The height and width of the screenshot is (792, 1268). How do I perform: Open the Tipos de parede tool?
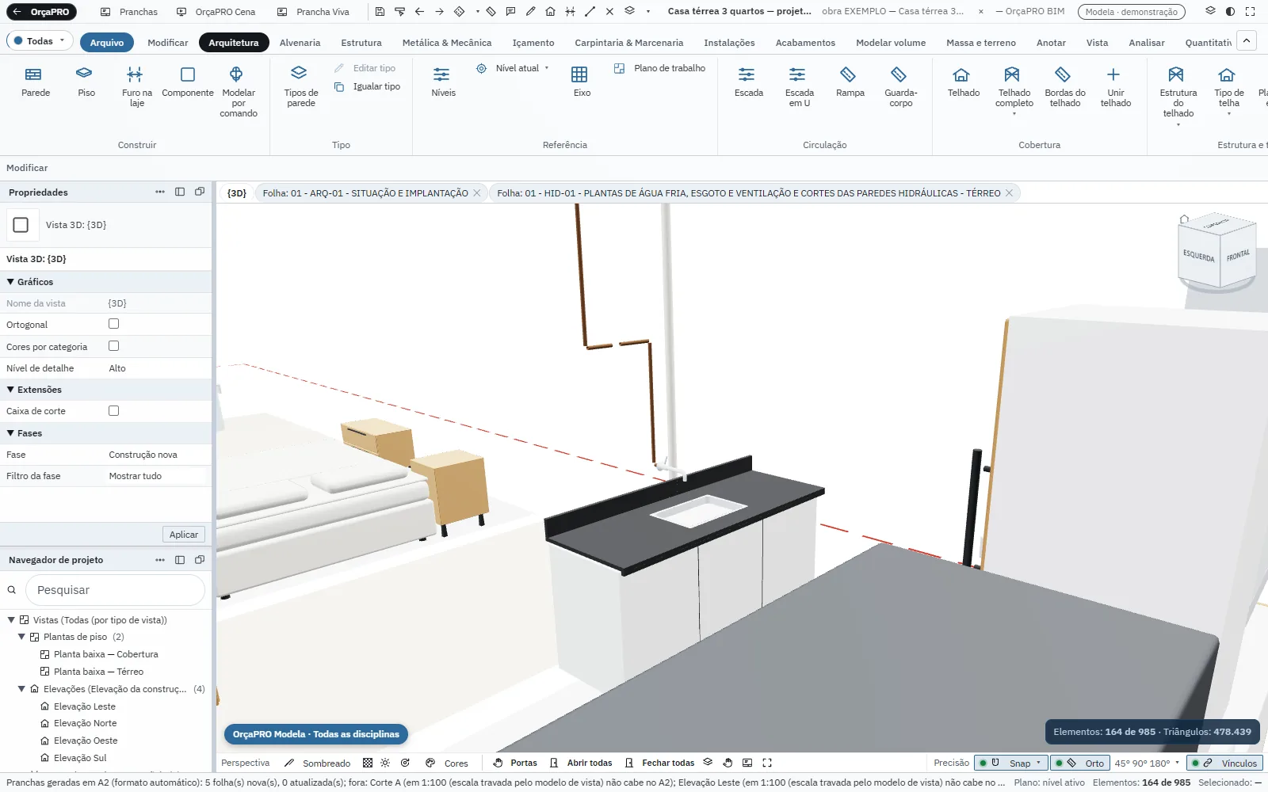(x=301, y=87)
